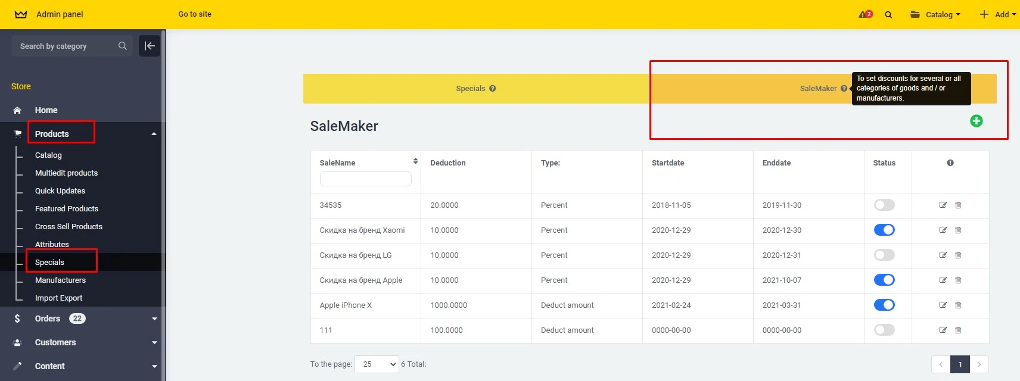Edit the Скидка на бренд Apple sale
Screen dimensions: 1020x381
943,280
